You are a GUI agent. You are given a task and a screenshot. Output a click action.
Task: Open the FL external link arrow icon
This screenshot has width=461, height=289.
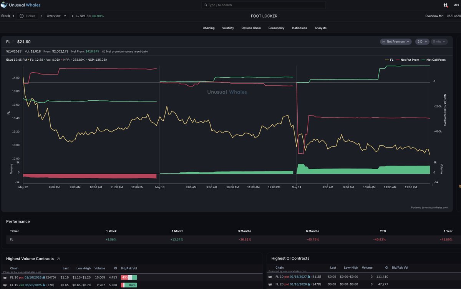click(x=13, y=42)
